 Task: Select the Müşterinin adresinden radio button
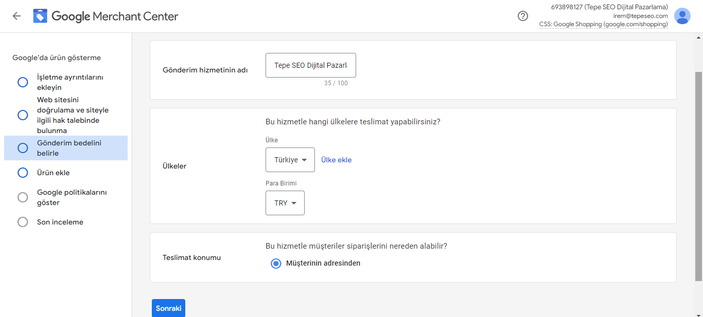click(276, 263)
